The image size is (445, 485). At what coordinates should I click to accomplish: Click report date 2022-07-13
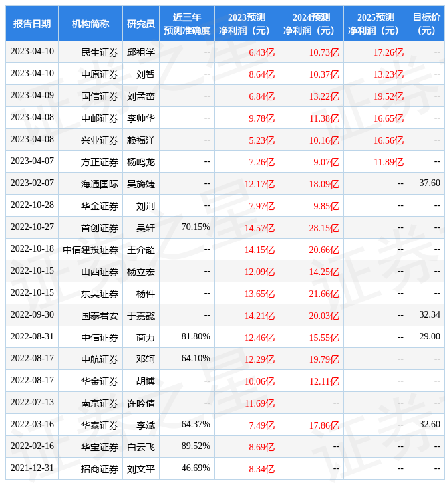pyautogui.click(x=32, y=402)
